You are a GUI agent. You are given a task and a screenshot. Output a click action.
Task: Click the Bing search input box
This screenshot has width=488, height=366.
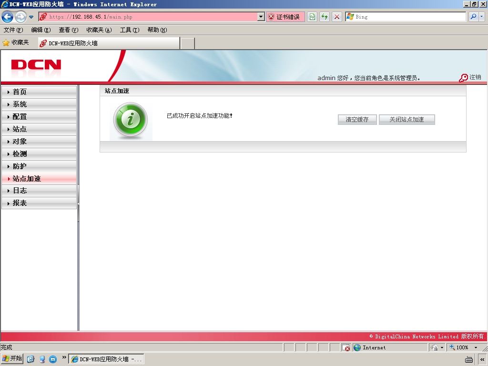pyautogui.click(x=406, y=17)
